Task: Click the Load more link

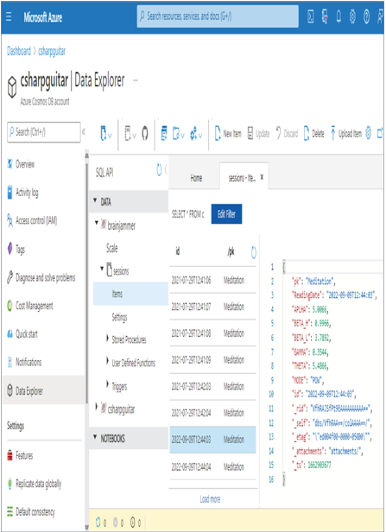Action: click(210, 499)
